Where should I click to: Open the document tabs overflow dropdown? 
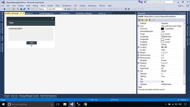tap(135, 13)
